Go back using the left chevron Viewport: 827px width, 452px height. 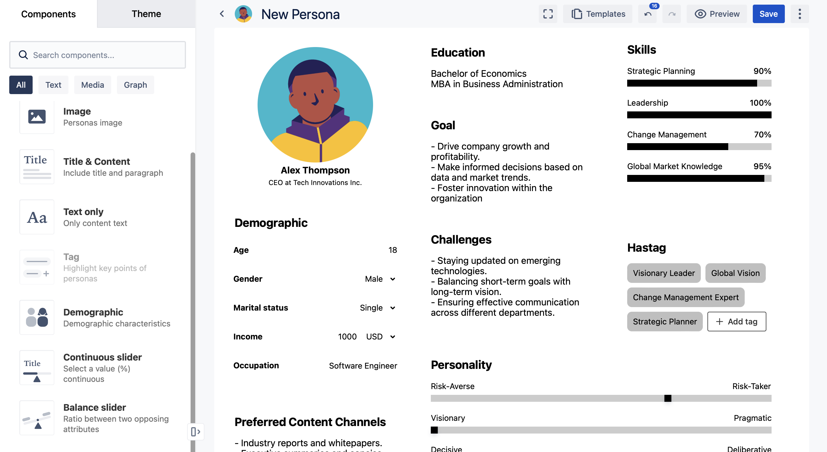(x=222, y=14)
